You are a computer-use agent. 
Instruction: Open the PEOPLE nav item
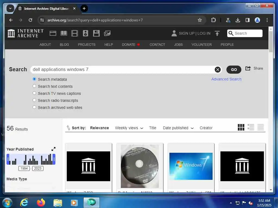(x=227, y=45)
